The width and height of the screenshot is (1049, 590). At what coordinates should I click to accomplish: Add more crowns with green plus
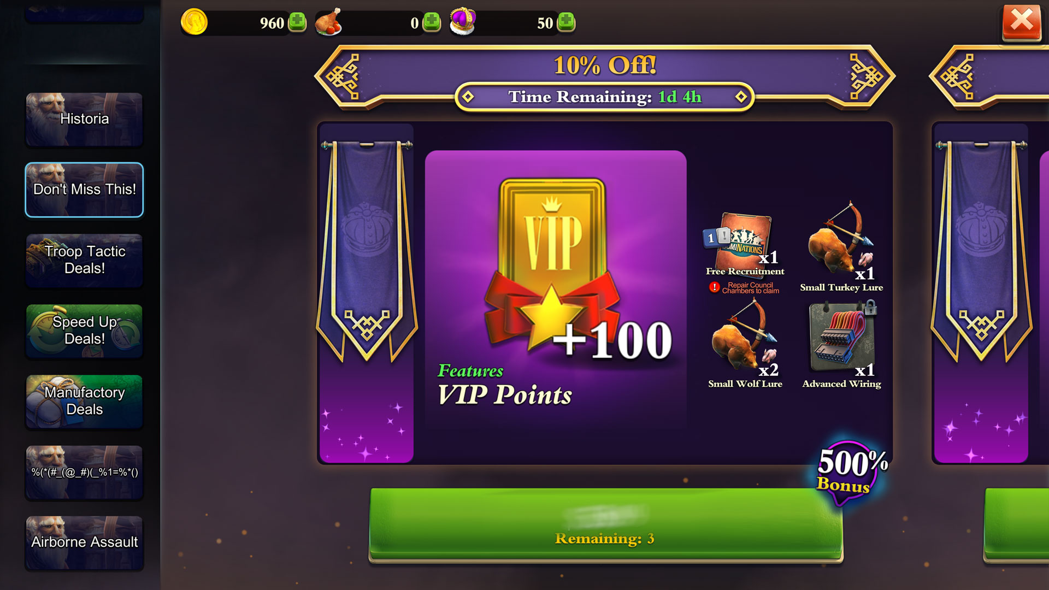566,22
